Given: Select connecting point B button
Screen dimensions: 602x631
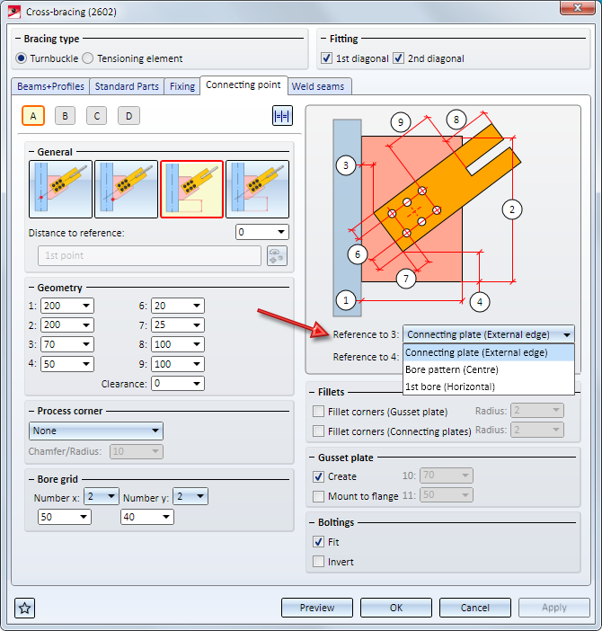Looking at the screenshot, I should [65, 116].
